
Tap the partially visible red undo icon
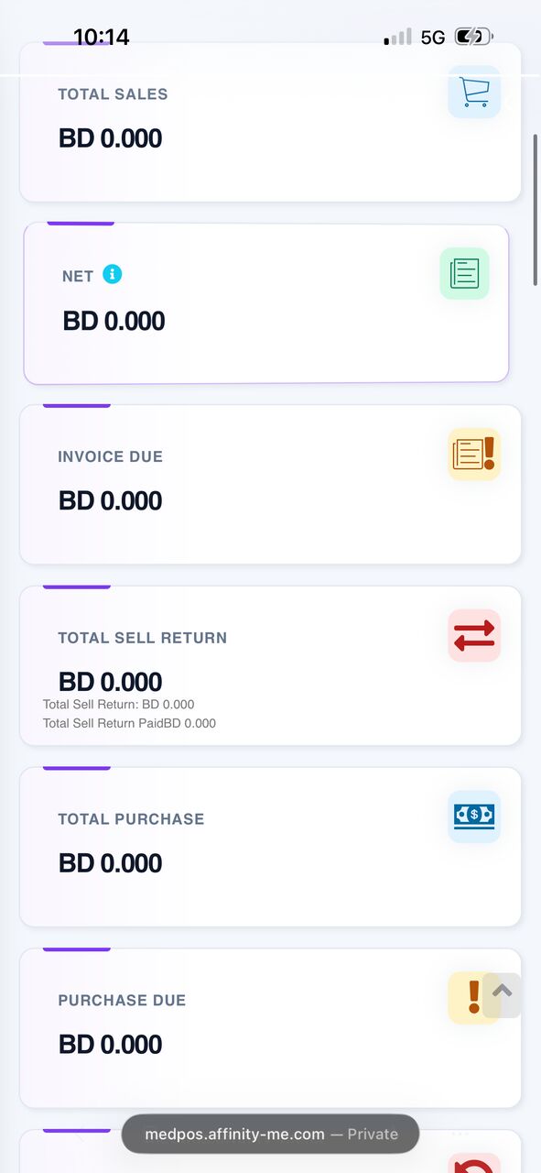pyautogui.click(x=474, y=1164)
